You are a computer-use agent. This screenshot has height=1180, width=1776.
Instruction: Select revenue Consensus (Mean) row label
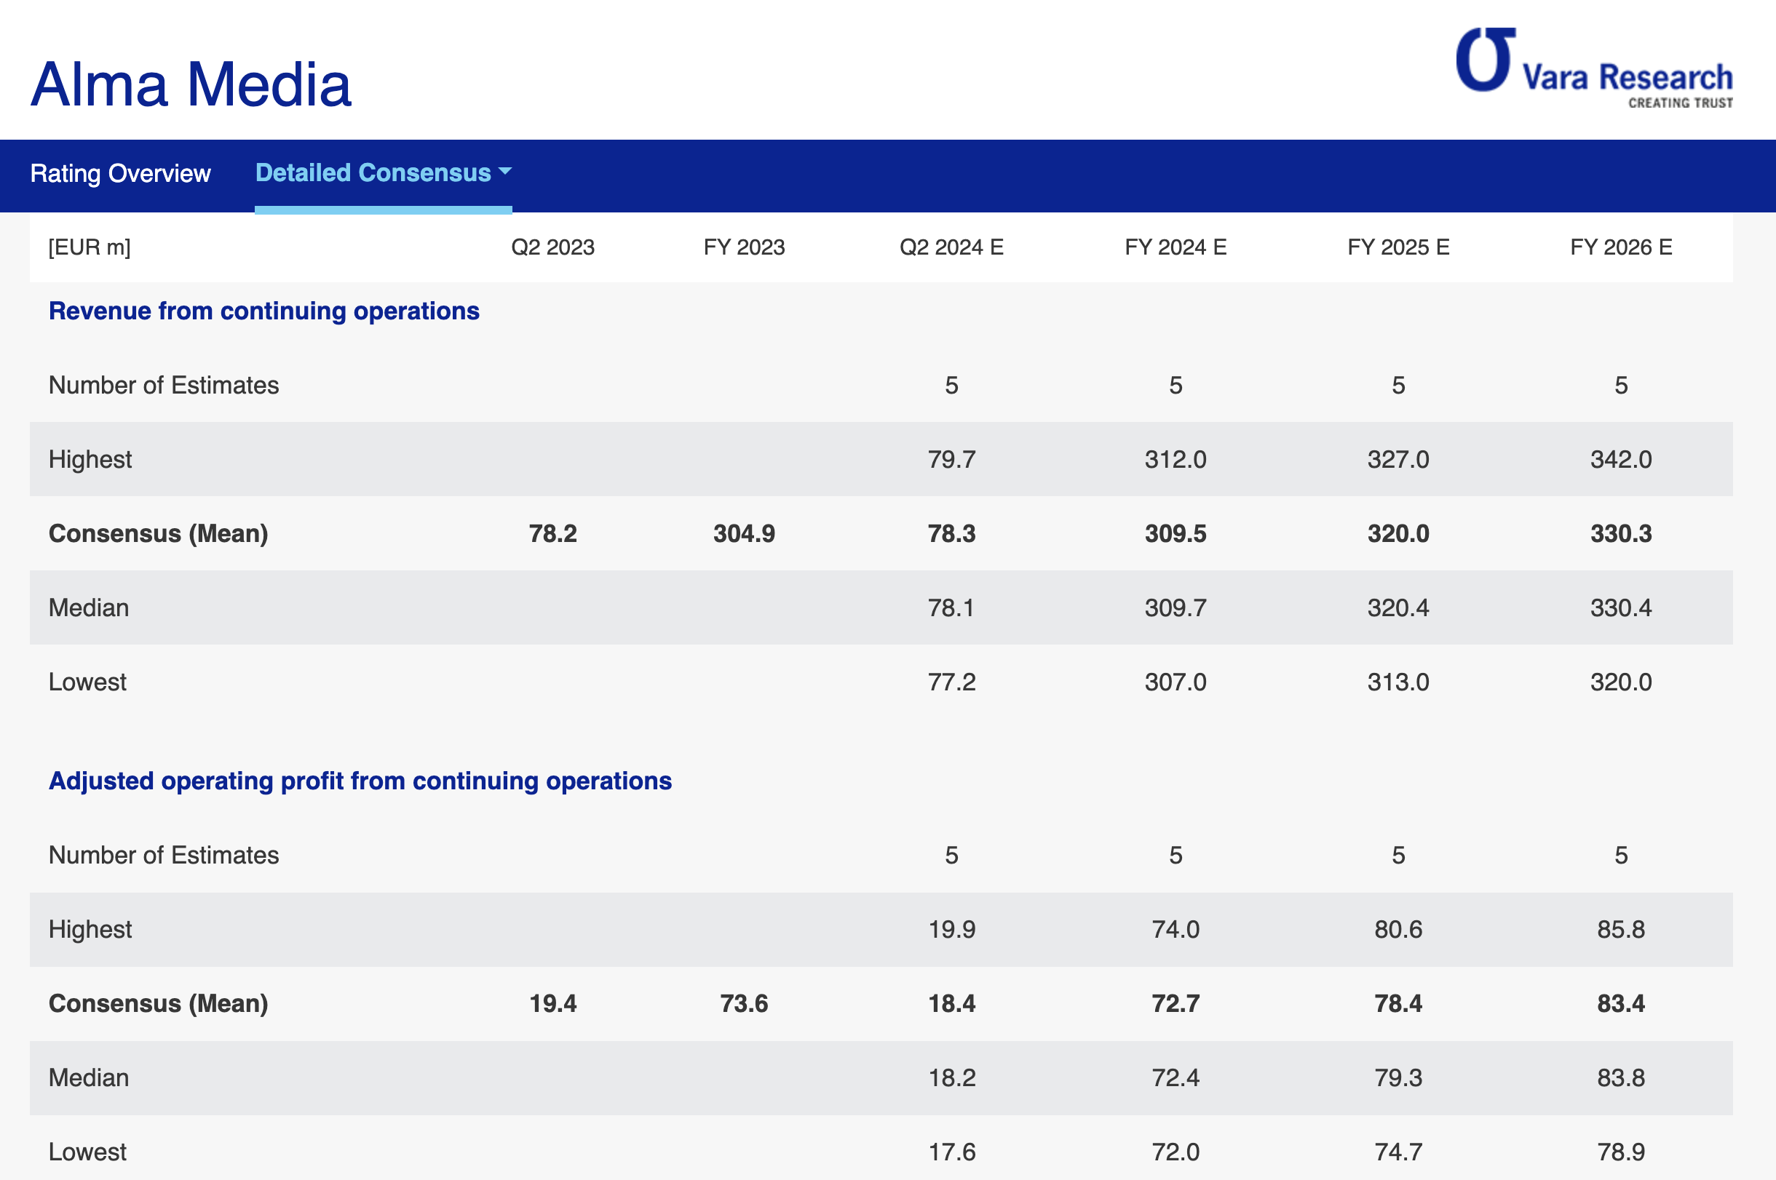click(158, 533)
